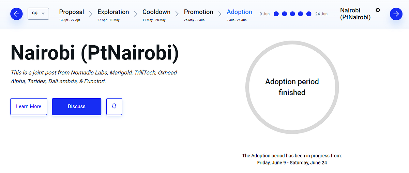Image resolution: width=409 pixels, height=173 pixels.
Task: Click last blue progress dot before 24 Jun
Action: [309, 14]
